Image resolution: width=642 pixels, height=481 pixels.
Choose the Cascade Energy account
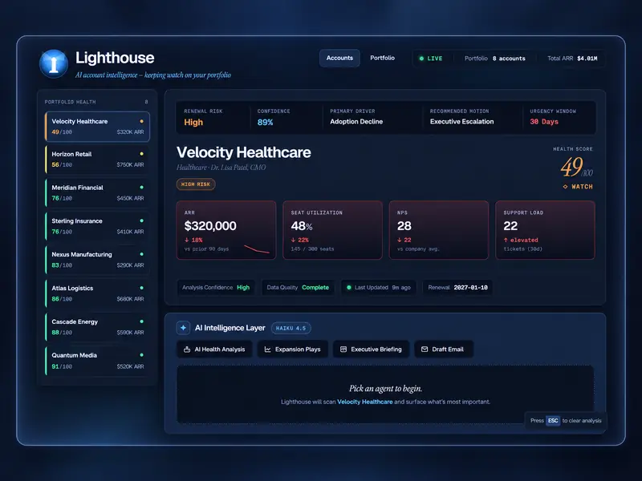[97, 327]
